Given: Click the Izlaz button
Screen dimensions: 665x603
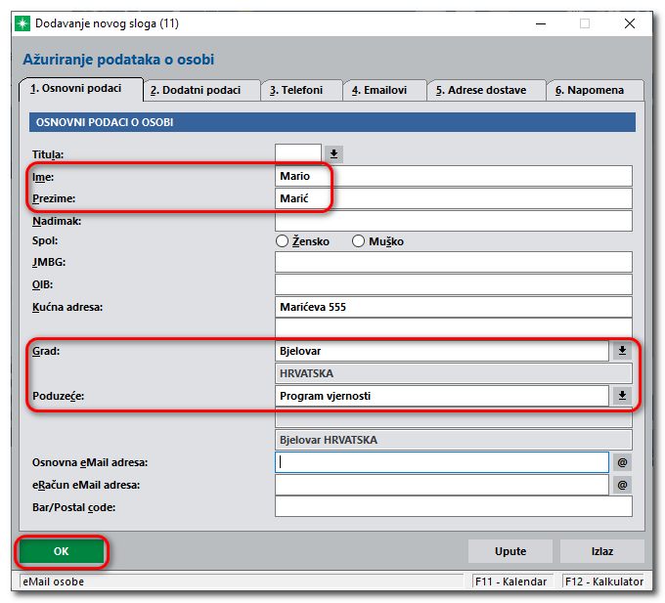Looking at the screenshot, I should 601,551.
